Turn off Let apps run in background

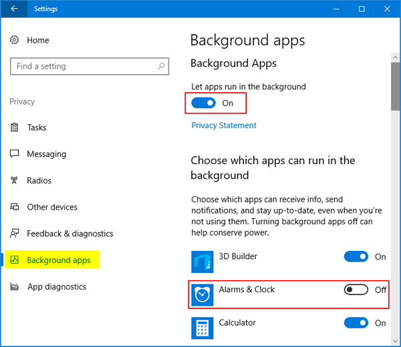tap(204, 103)
